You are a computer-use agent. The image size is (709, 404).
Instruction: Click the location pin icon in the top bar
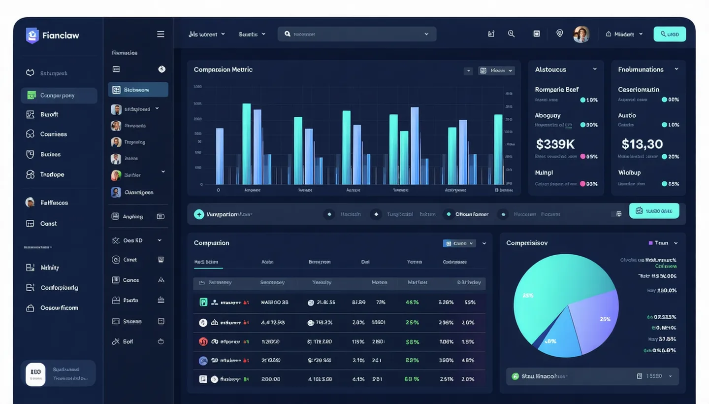(559, 34)
